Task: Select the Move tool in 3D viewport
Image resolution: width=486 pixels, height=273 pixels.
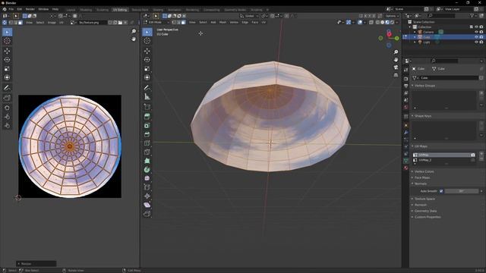Action: click(147, 51)
